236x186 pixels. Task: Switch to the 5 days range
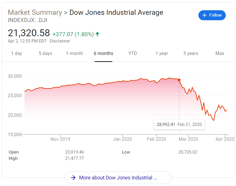tap(45, 53)
